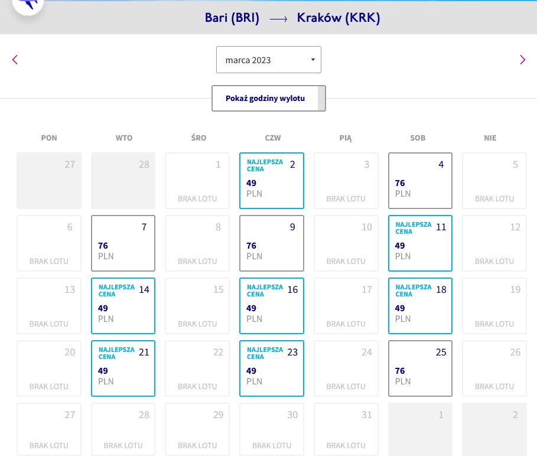Click the airline logo icon
The image size is (537, 460).
coord(28,5)
